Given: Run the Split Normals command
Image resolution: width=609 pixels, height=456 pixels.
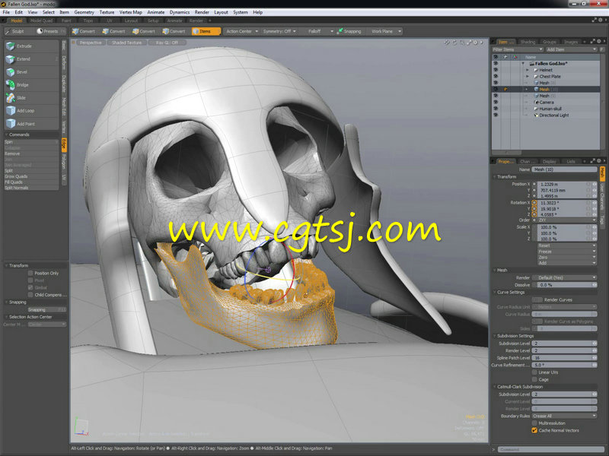Looking at the screenshot, I should pos(31,188).
